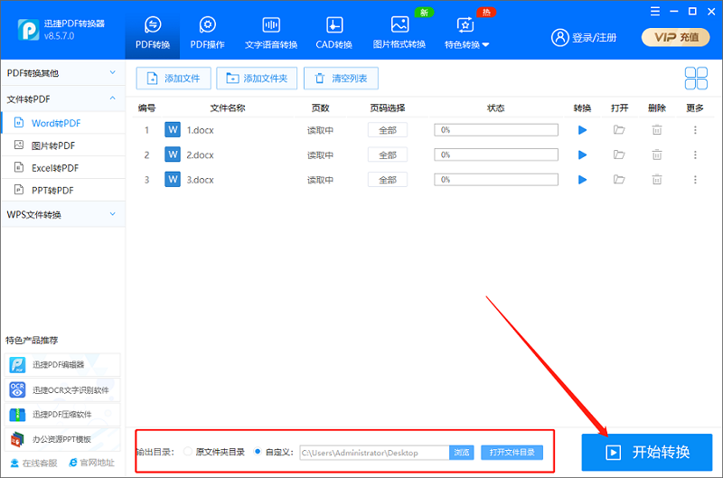Expand the WPS文件转换 section
The image size is (723, 478).
click(62, 214)
